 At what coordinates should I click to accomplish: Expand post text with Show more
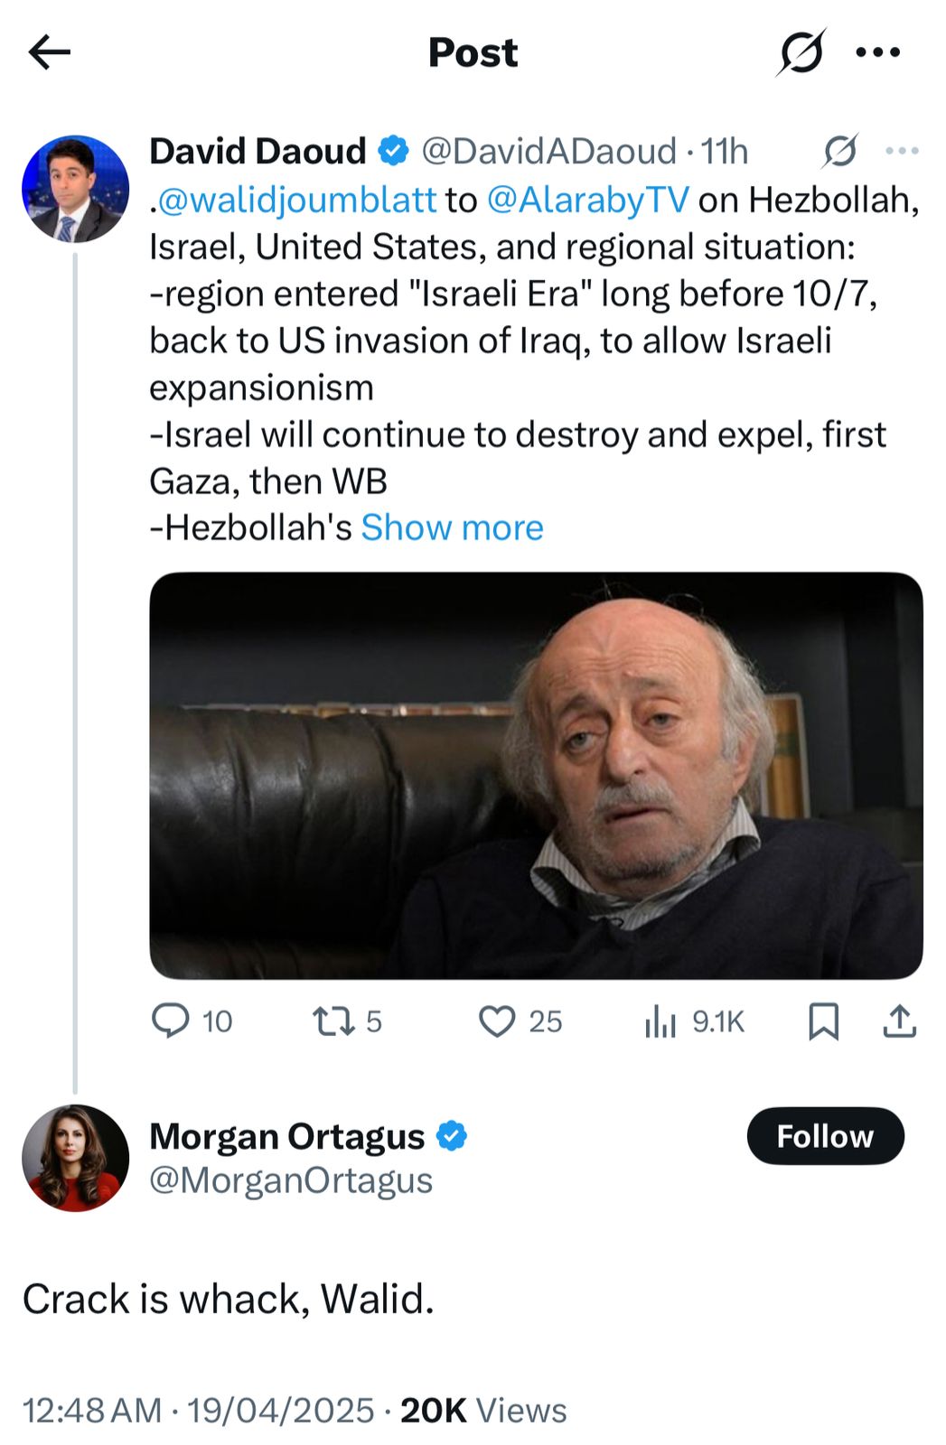(x=452, y=527)
